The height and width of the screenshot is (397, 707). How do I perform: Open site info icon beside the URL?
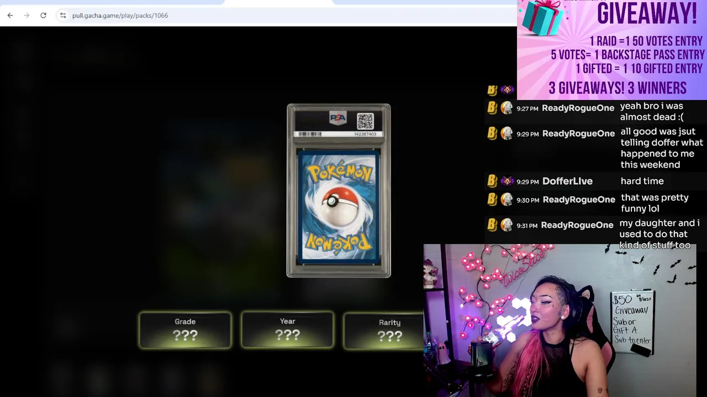point(63,15)
